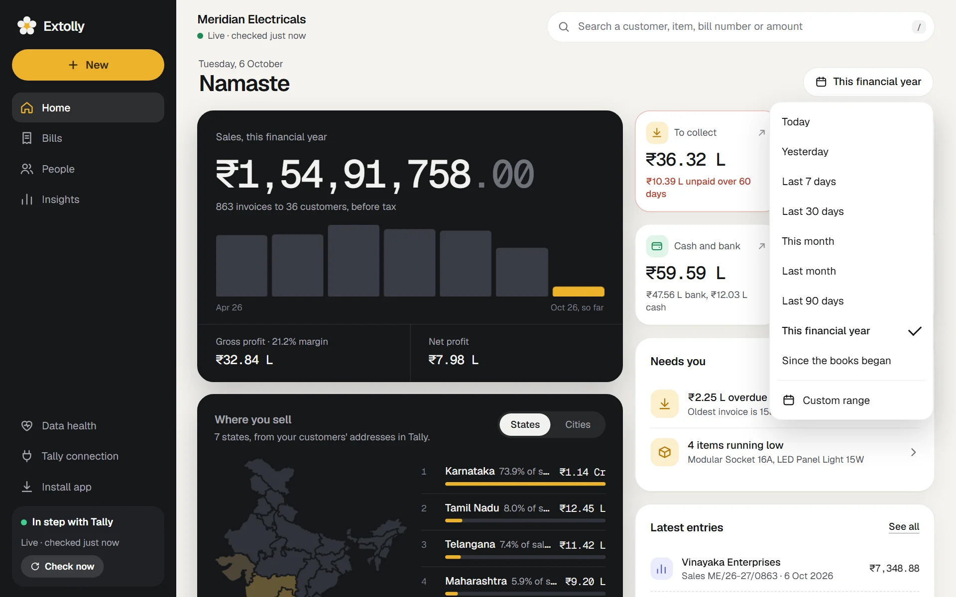Click the Install app download icon

coord(27,487)
